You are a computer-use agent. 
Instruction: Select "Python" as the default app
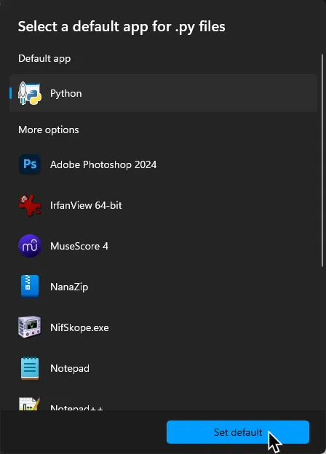(x=164, y=93)
